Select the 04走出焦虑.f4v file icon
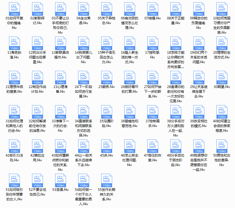The height and width of the screenshot is (208, 235). [84, 9]
